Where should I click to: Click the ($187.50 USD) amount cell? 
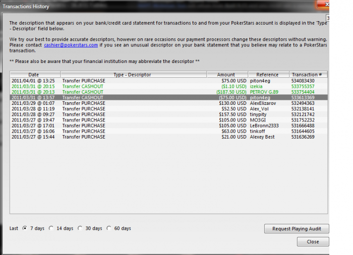231,92
